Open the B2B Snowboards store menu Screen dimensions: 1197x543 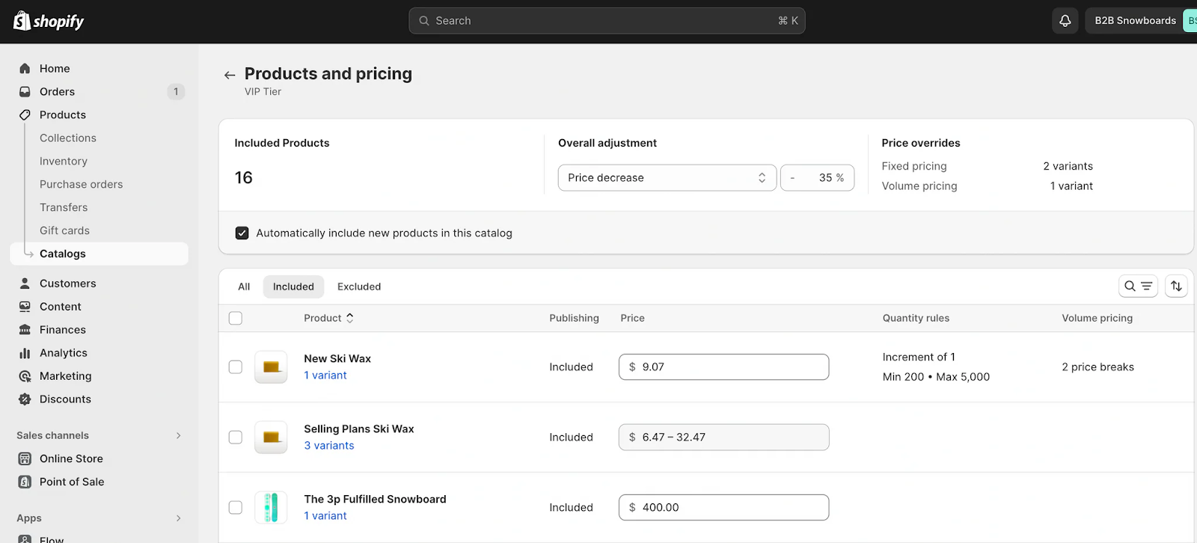pos(1141,21)
